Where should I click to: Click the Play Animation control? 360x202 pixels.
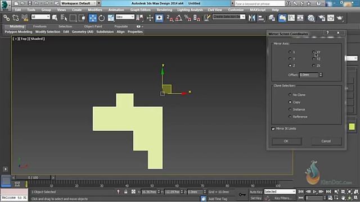click(x=314, y=191)
